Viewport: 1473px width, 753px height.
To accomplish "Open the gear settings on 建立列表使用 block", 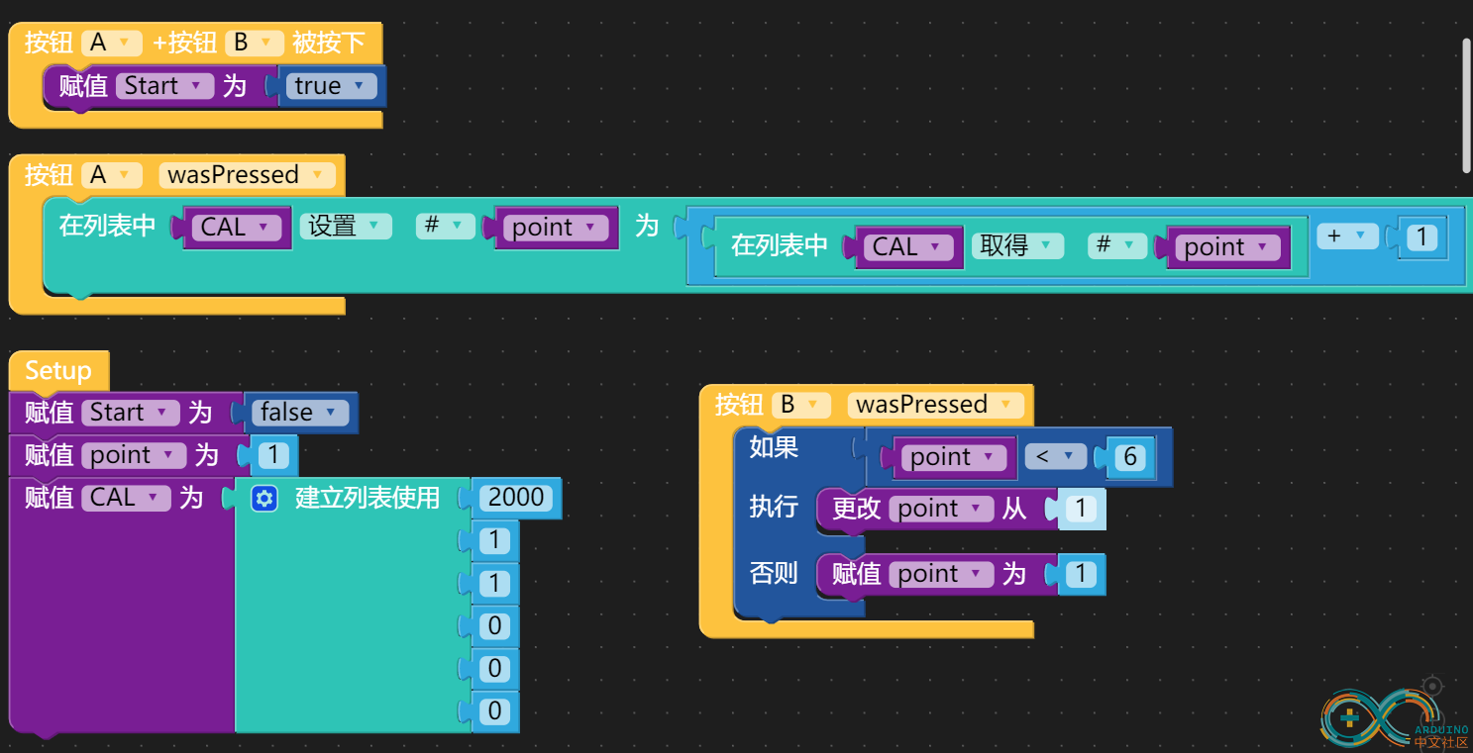I will click(263, 499).
